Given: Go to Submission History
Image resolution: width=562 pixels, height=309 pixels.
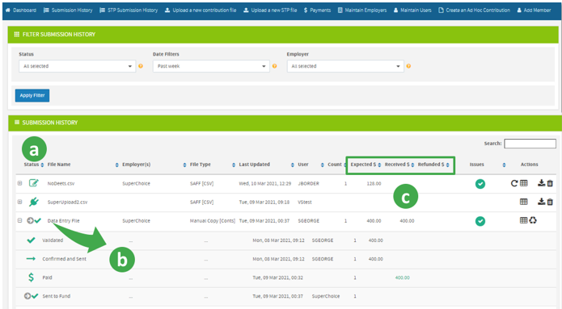Looking at the screenshot, I should point(68,10).
